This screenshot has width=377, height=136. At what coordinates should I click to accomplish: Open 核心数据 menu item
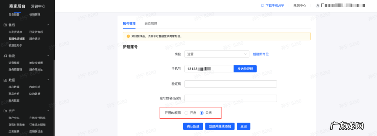(14, 87)
